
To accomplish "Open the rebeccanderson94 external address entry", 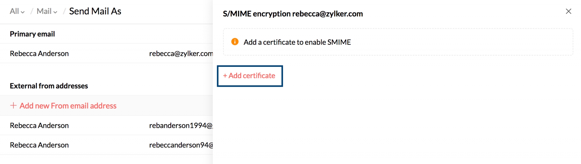I will click(181, 145).
